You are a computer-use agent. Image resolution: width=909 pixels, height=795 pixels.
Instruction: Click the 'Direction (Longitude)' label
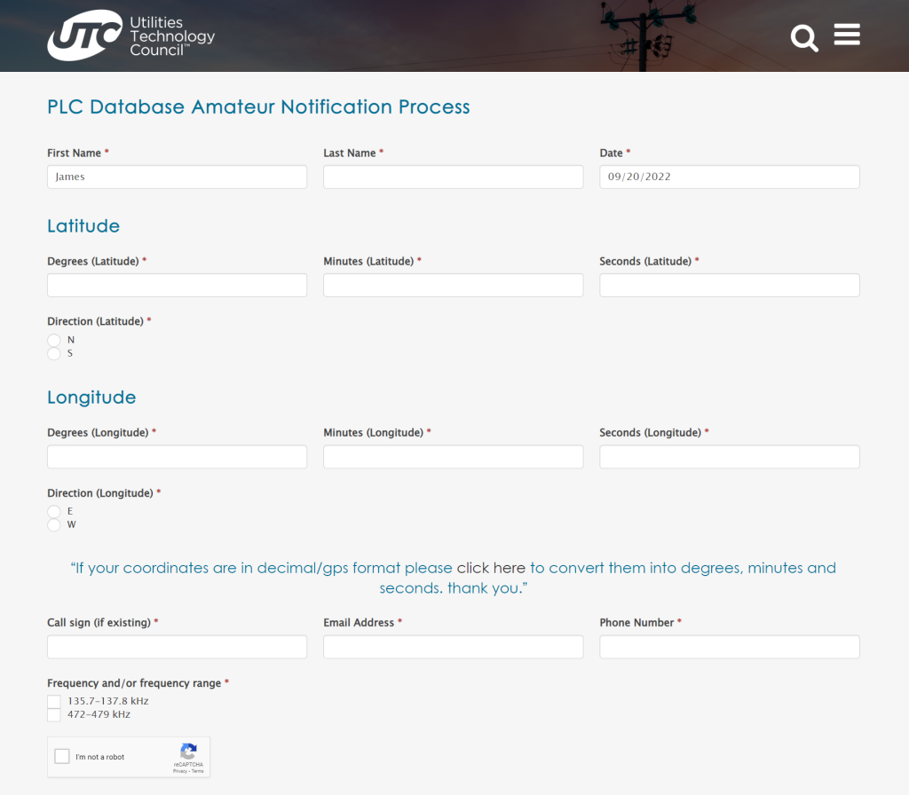(x=100, y=493)
